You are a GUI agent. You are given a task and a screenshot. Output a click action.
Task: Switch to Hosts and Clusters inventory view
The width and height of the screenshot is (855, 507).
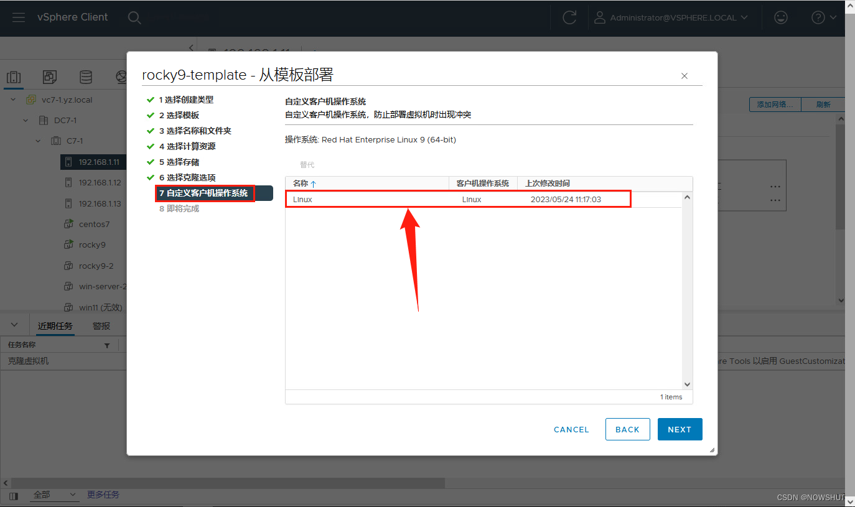pos(14,77)
